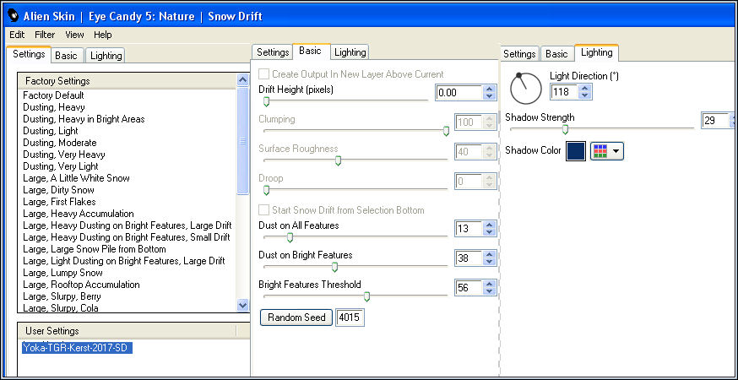The width and height of the screenshot is (738, 380).
Task: Increase Bright Features Threshold value
Action: point(490,284)
